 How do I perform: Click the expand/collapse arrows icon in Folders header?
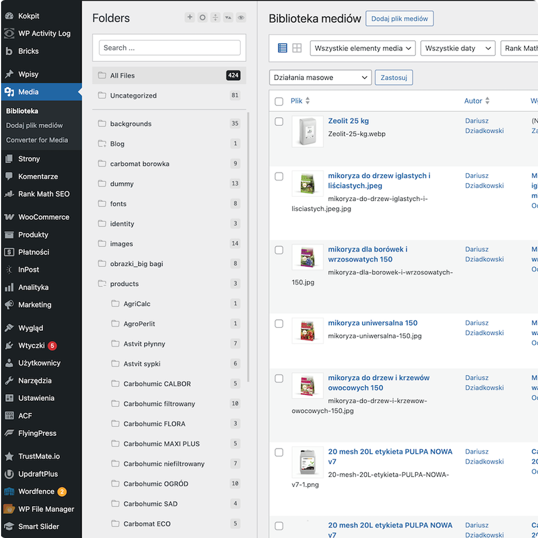pyautogui.click(x=215, y=18)
